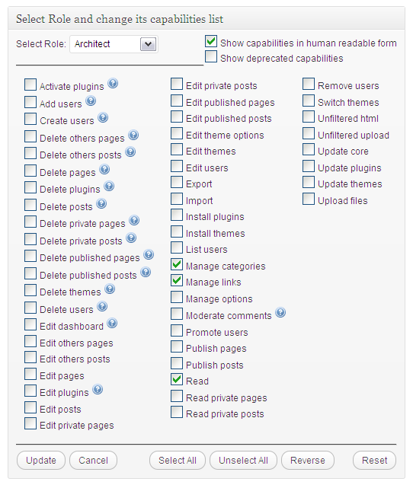The width and height of the screenshot is (413, 485).
Task: Check the Publish posts checkbox
Action: click(x=177, y=363)
